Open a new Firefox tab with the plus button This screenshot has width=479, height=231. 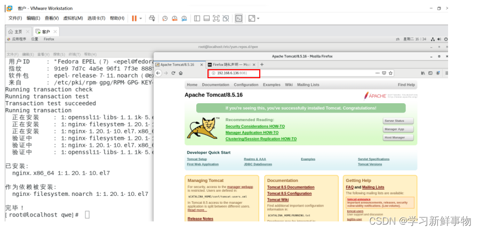(262, 64)
